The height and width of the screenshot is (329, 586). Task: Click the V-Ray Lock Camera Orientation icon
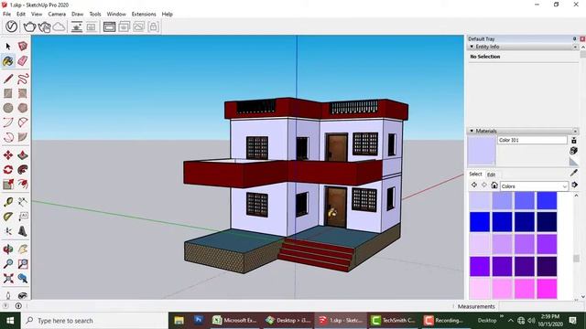[x=153, y=27]
